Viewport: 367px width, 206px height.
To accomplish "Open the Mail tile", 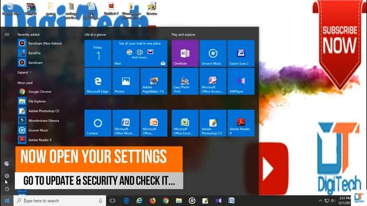I will click(140, 53).
